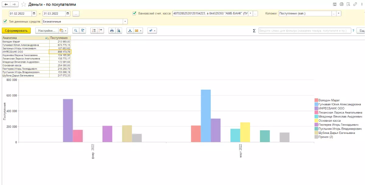
Task: Click the expand all groups icon
Action: click(x=94, y=31)
